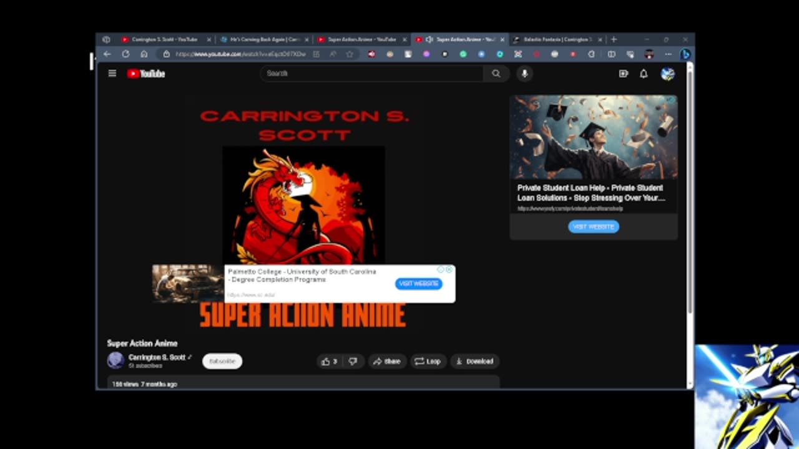Click the Download button
This screenshot has width=799, height=449.
pyautogui.click(x=474, y=361)
